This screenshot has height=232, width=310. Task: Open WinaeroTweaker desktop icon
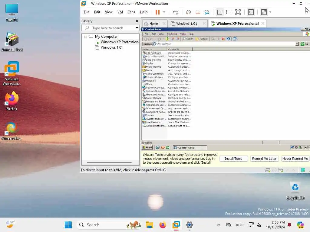12,131
